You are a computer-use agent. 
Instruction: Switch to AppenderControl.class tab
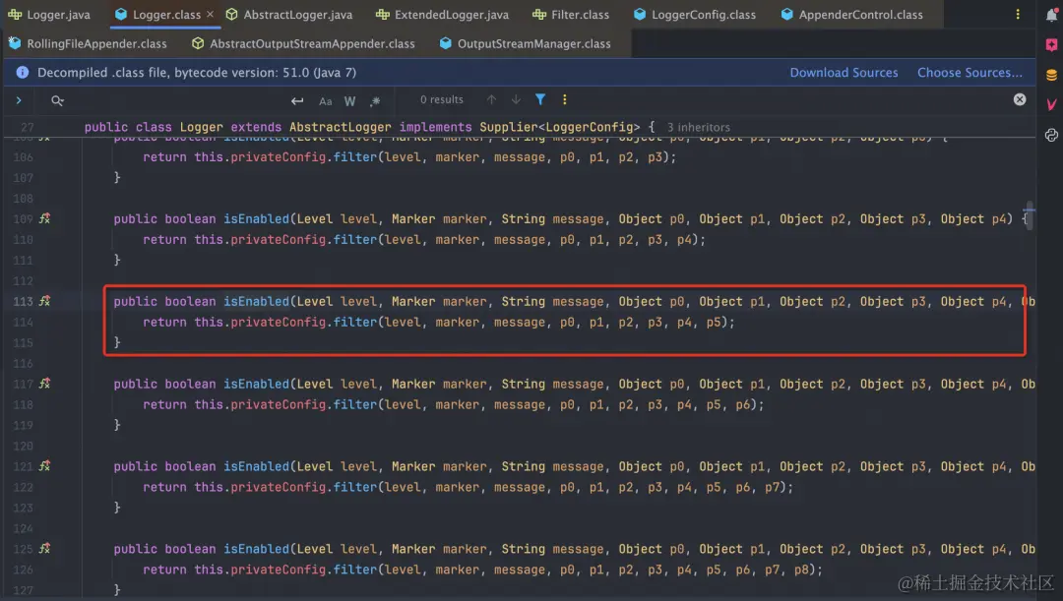tap(852, 14)
